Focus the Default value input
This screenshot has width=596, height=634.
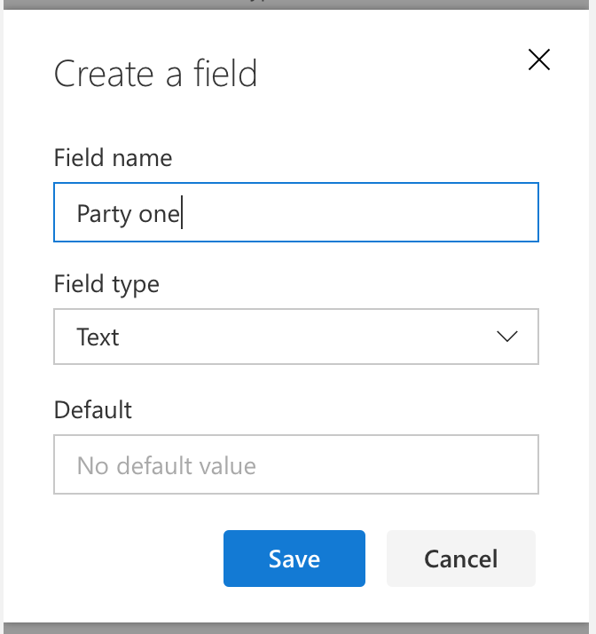[x=295, y=464]
